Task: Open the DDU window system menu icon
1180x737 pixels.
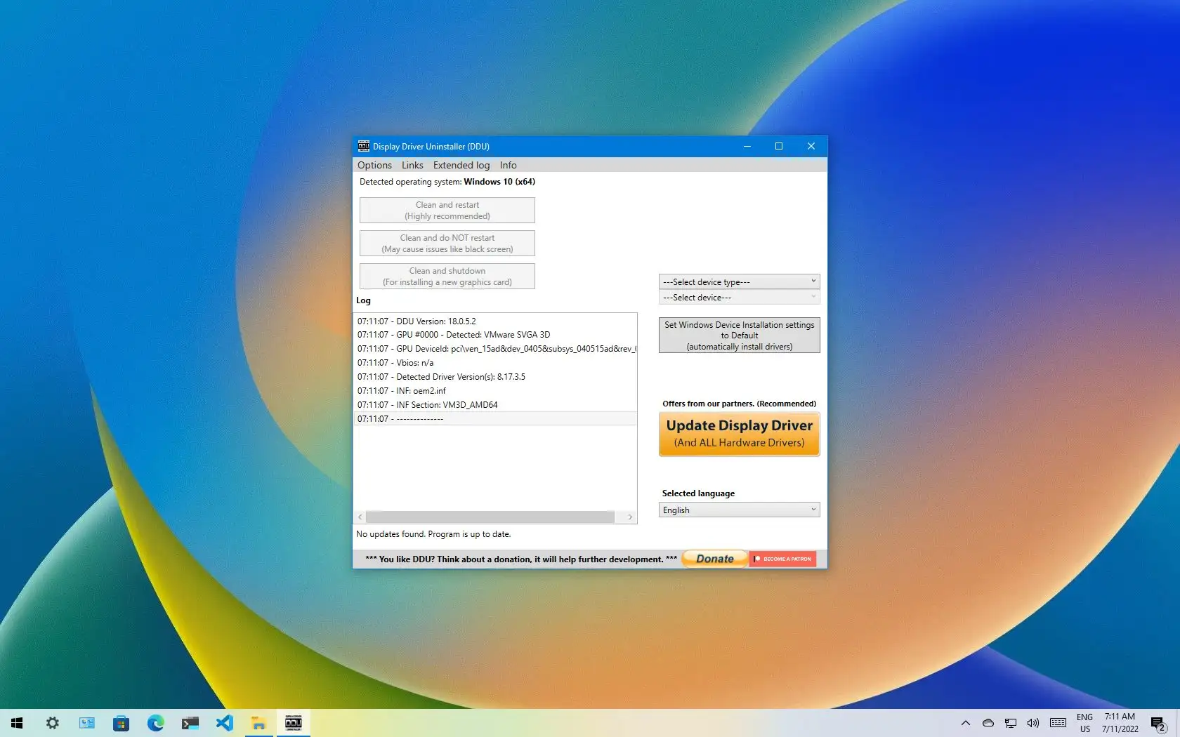Action: [363, 146]
